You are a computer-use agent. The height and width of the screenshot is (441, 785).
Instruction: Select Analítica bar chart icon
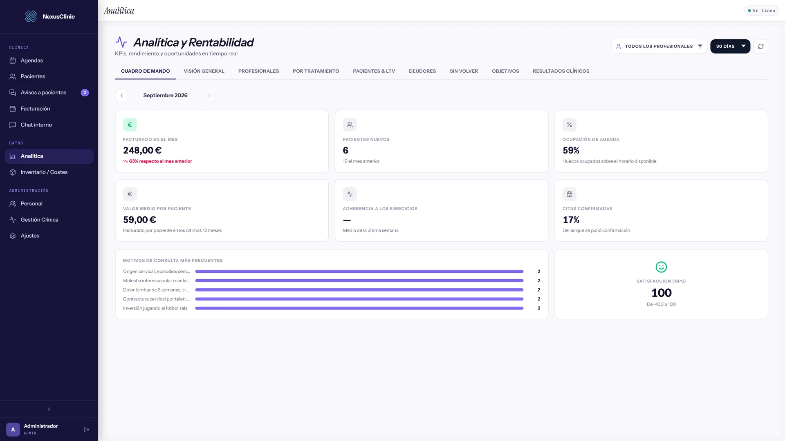tap(13, 156)
